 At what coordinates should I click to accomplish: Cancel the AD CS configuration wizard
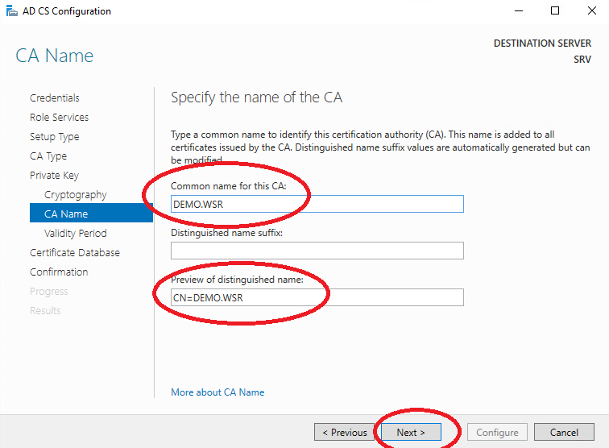(x=564, y=432)
